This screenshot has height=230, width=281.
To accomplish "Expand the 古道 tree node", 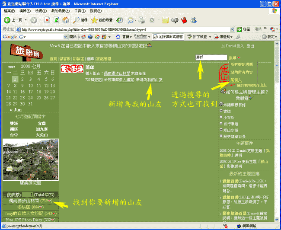I will coord(221,111).
